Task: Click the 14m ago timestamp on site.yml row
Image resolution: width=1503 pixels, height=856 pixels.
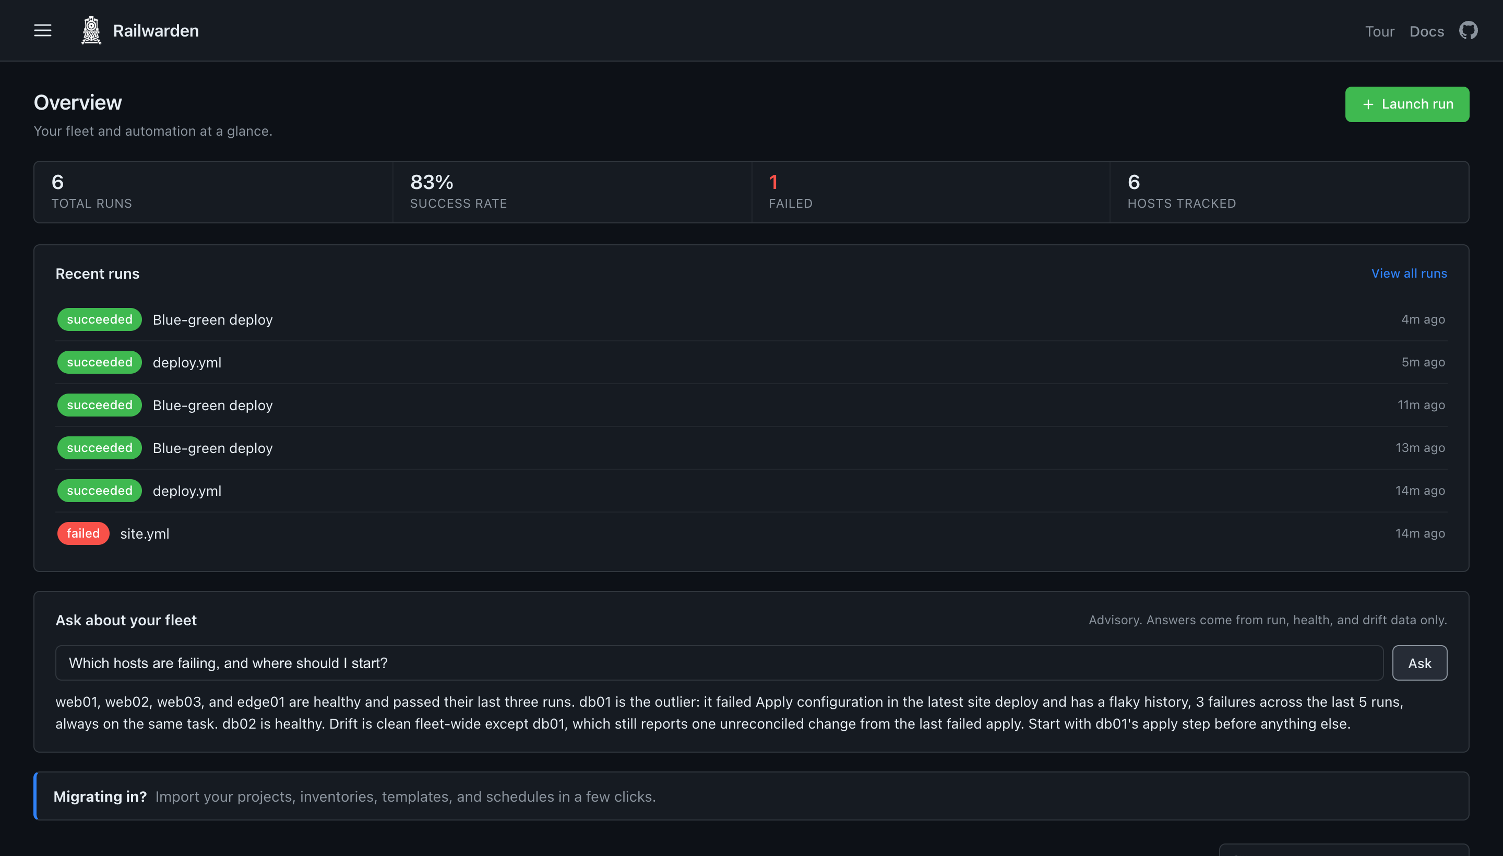Action: [1419, 533]
